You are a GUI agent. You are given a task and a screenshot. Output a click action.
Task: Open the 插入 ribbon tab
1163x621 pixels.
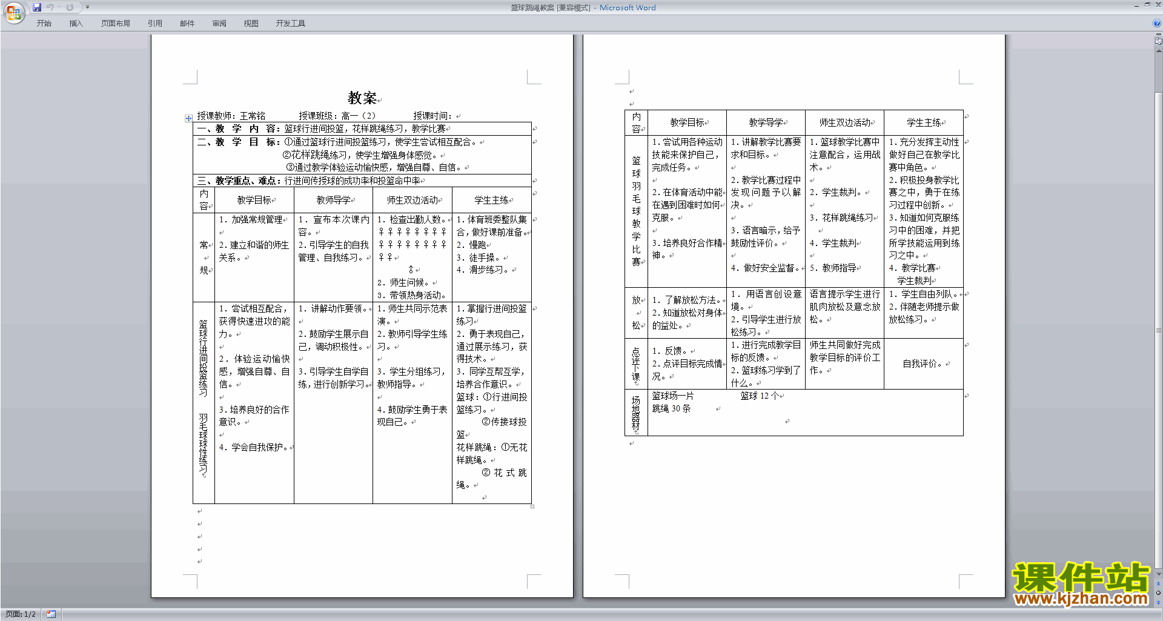click(x=76, y=24)
